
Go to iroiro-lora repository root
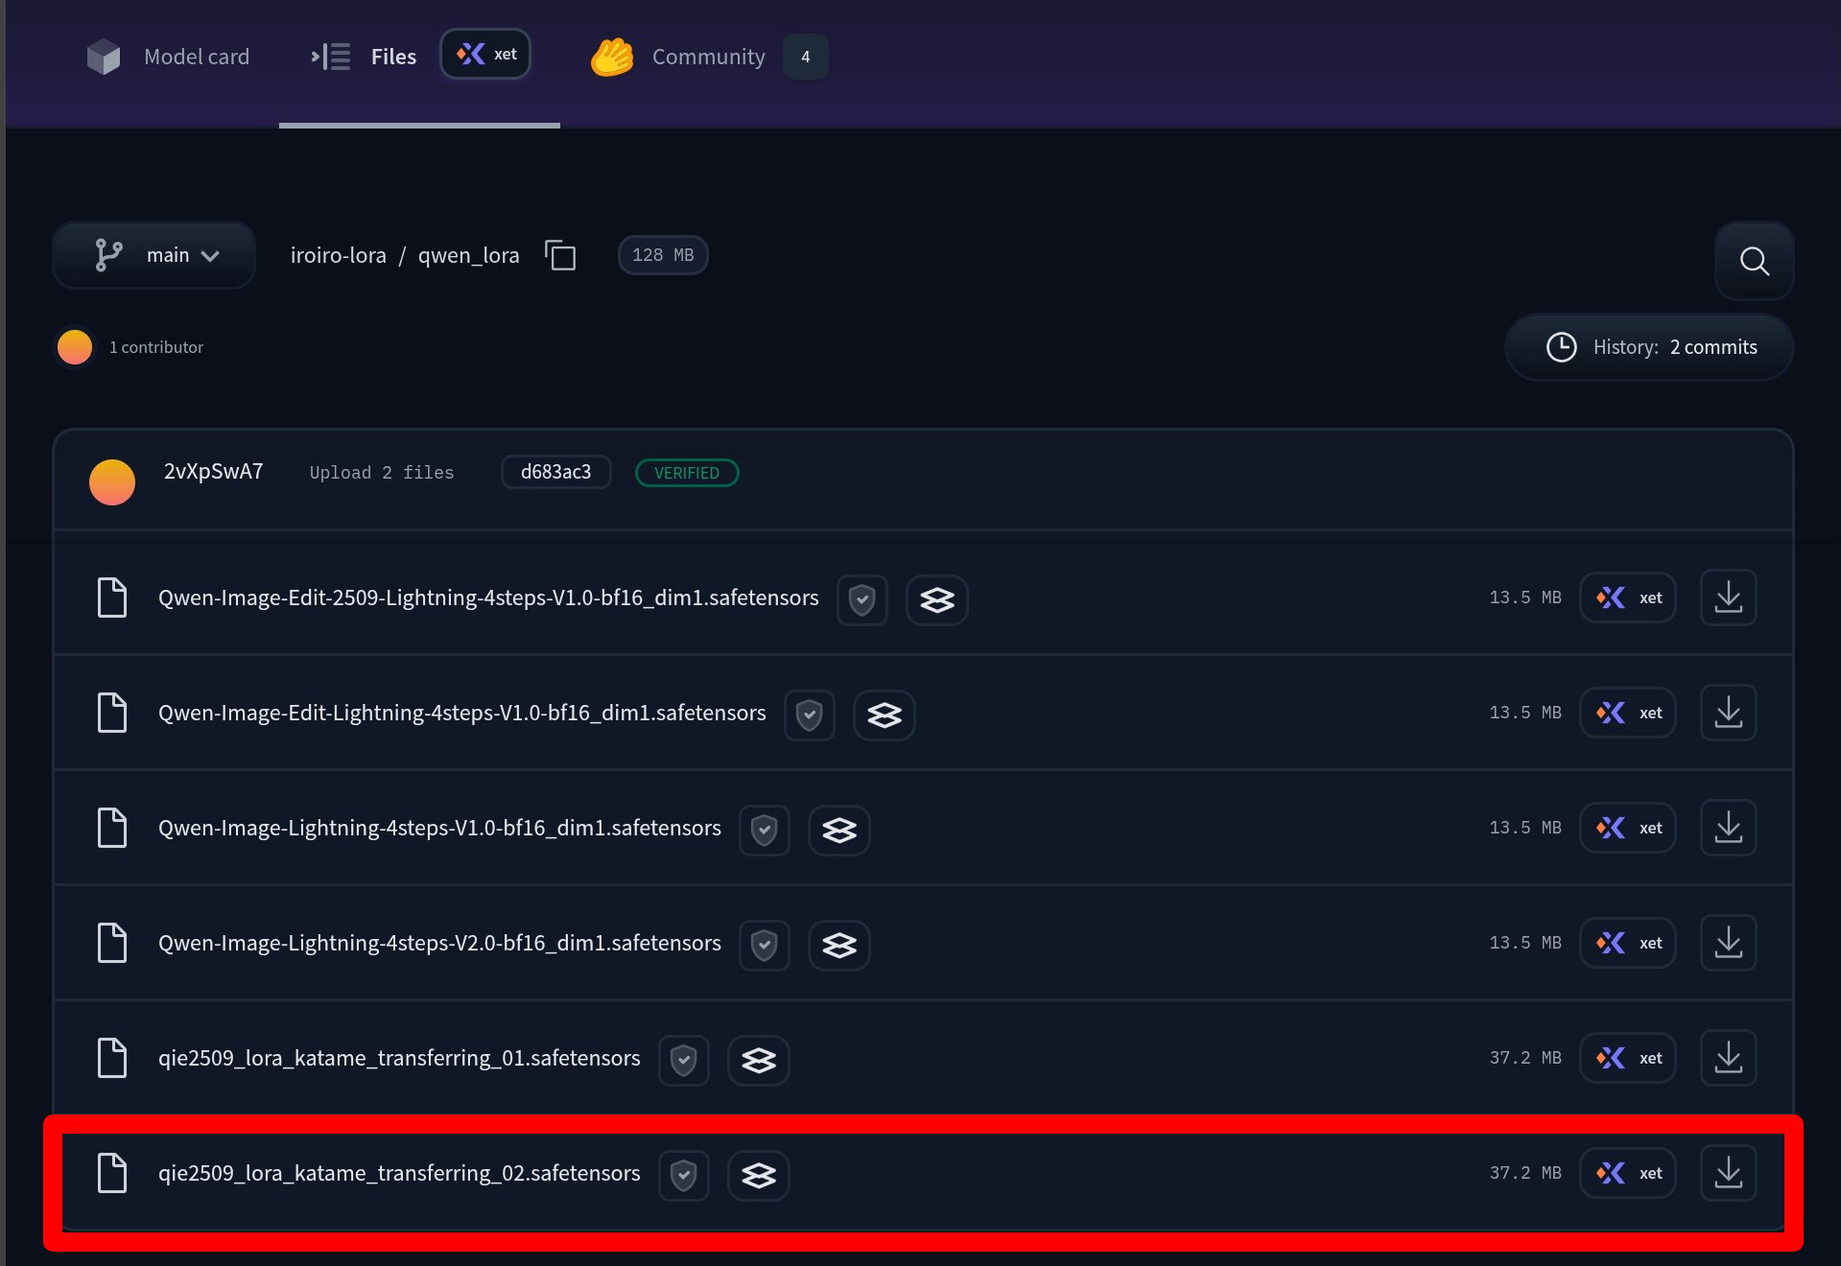point(338,255)
